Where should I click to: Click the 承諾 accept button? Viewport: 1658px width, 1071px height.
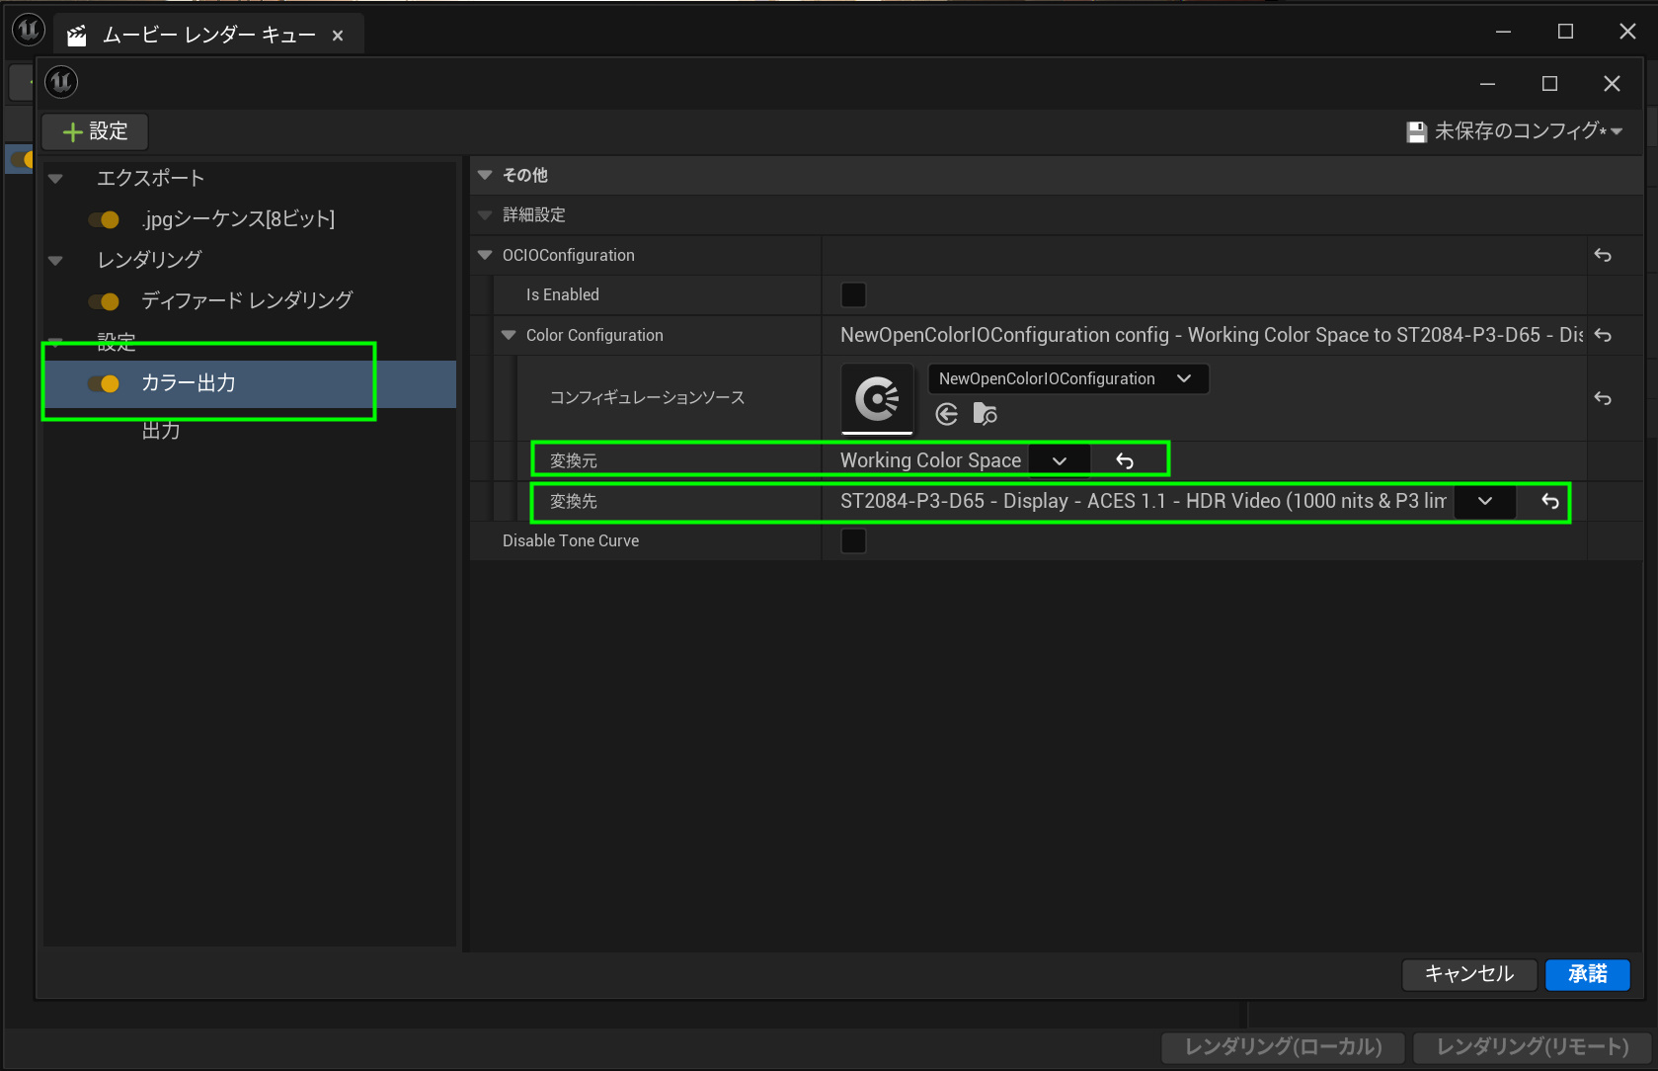click(x=1587, y=974)
